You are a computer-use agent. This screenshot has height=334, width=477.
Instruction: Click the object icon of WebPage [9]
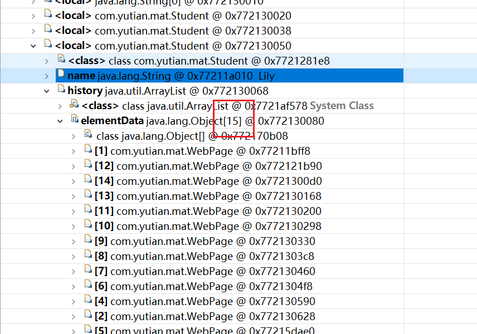[x=88, y=240]
